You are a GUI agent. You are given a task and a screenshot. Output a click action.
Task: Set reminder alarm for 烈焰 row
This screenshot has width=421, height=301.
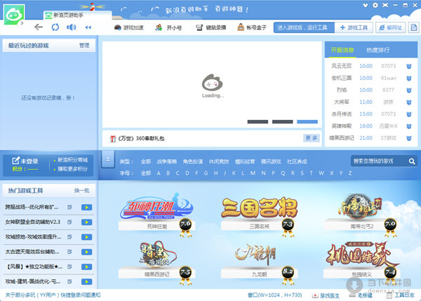(x=408, y=91)
